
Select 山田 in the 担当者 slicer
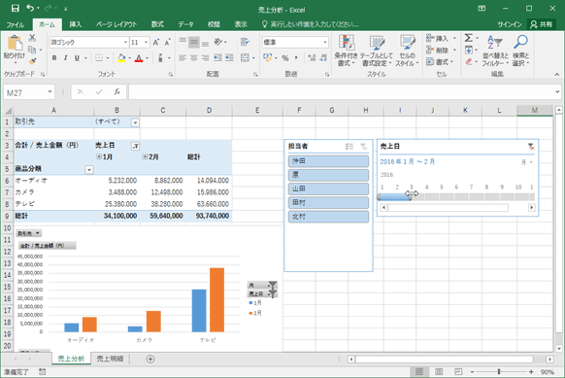328,189
